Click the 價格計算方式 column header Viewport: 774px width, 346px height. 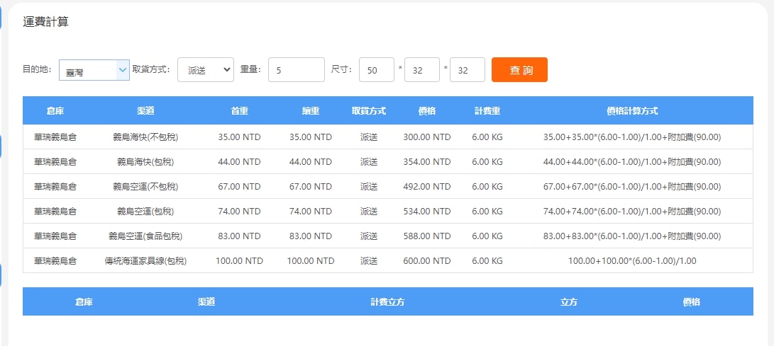[632, 111]
